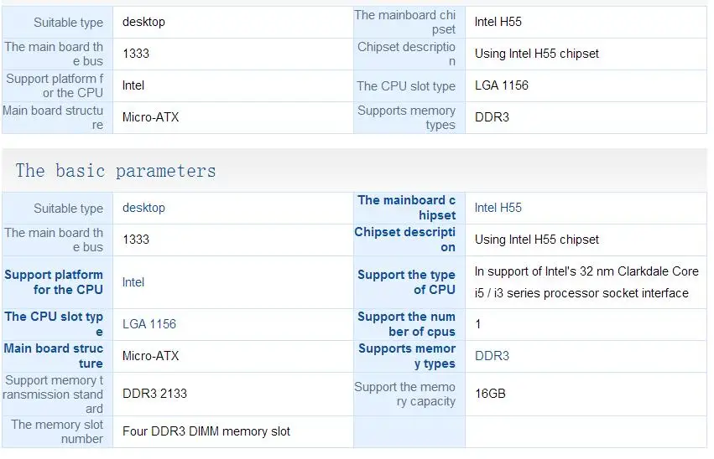Select 'Support the number of cpus' link
Viewport: 714px width, 459px height.
pyautogui.click(x=406, y=324)
